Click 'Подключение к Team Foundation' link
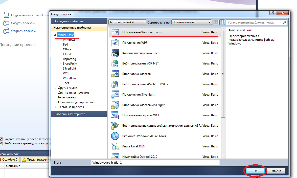 coord(30,15)
